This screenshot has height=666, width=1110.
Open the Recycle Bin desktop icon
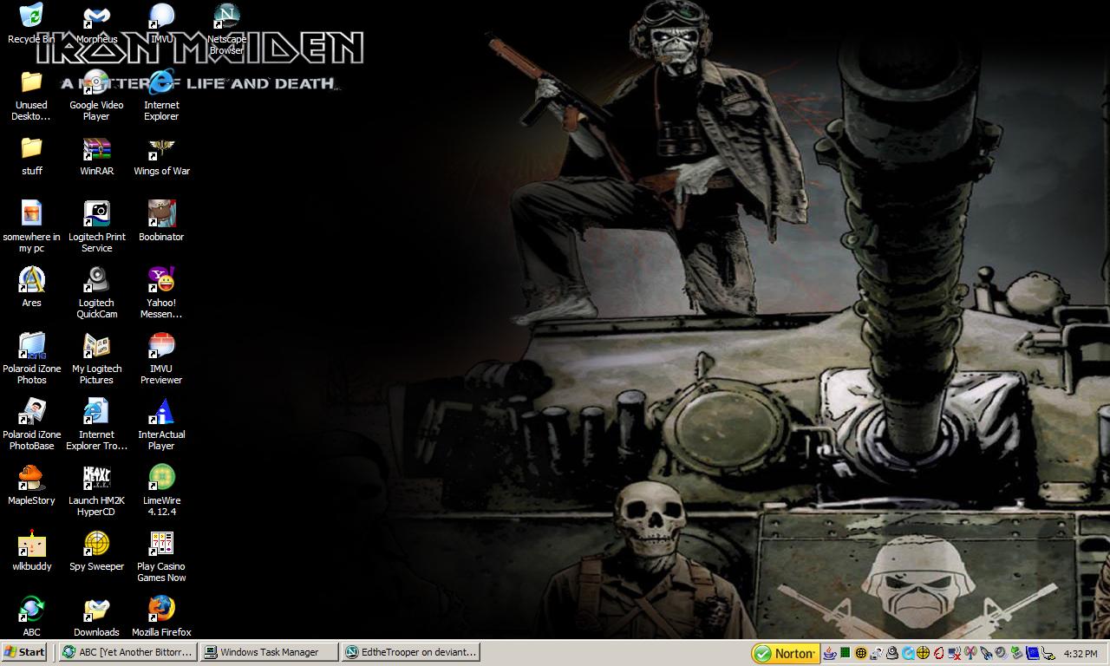pos(31,24)
